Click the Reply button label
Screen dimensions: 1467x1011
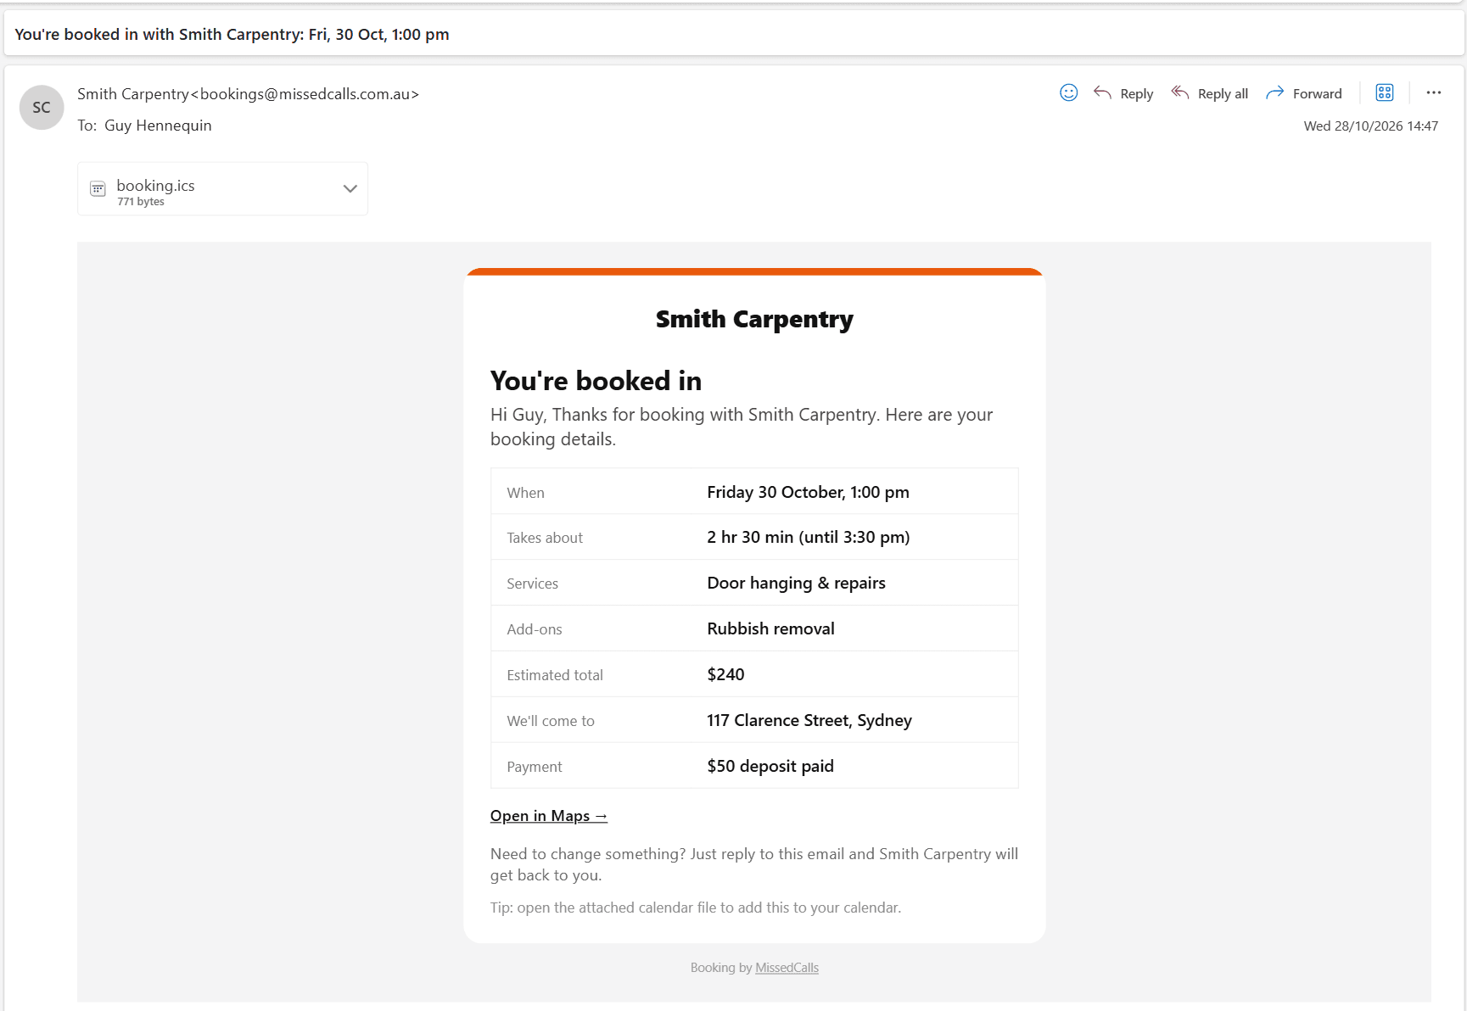[x=1136, y=94]
